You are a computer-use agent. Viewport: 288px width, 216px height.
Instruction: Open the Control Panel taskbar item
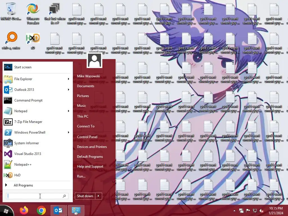click(76, 210)
